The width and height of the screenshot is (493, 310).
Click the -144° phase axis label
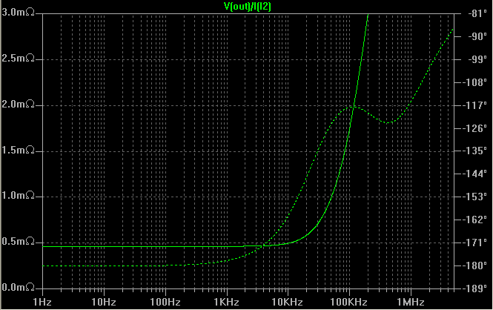[474, 174]
